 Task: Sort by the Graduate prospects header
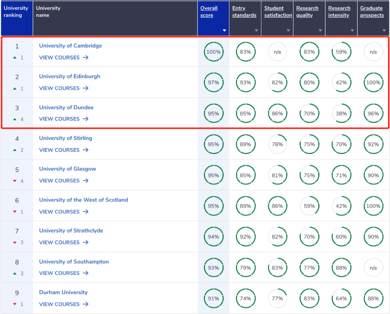372,12
